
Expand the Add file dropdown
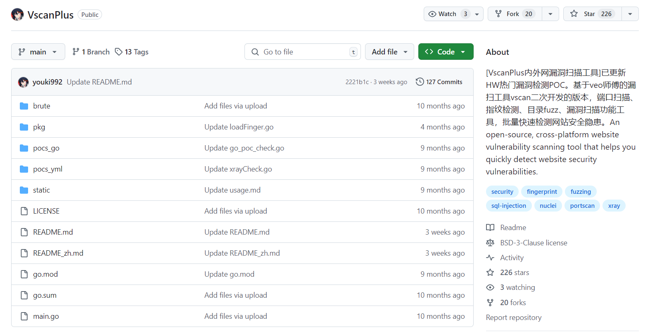pos(389,52)
